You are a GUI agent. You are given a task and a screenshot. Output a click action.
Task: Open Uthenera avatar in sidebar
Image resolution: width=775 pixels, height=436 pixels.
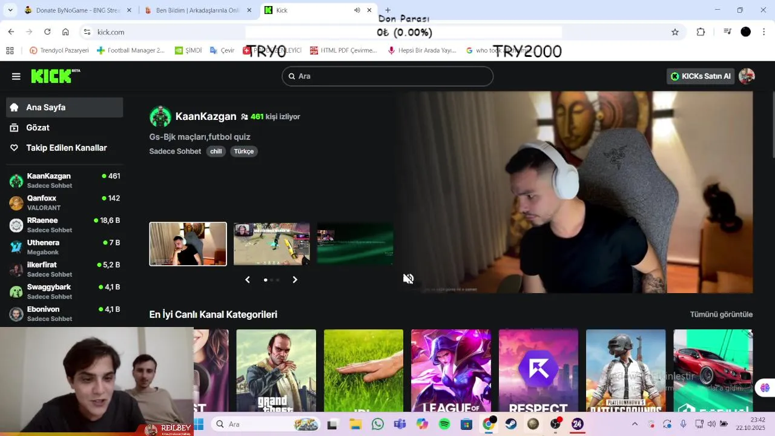[x=16, y=247]
